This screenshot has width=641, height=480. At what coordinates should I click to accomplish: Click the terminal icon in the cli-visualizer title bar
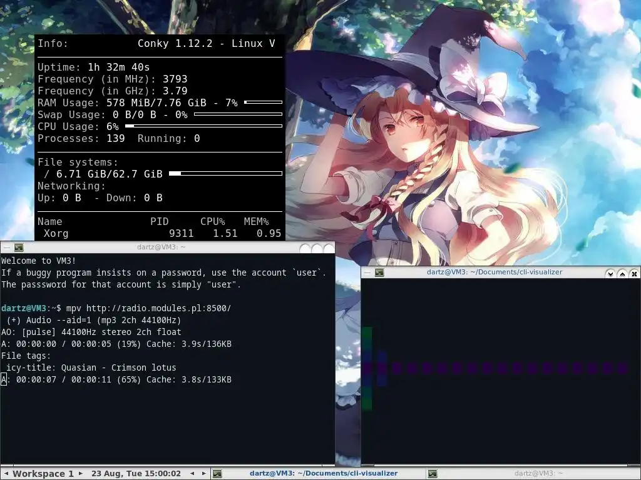point(379,272)
